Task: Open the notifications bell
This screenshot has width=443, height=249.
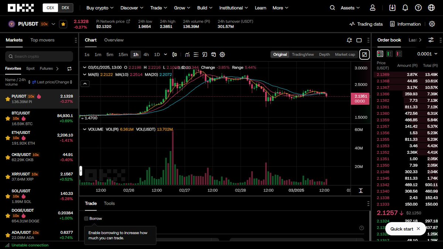Action: click(x=405, y=8)
